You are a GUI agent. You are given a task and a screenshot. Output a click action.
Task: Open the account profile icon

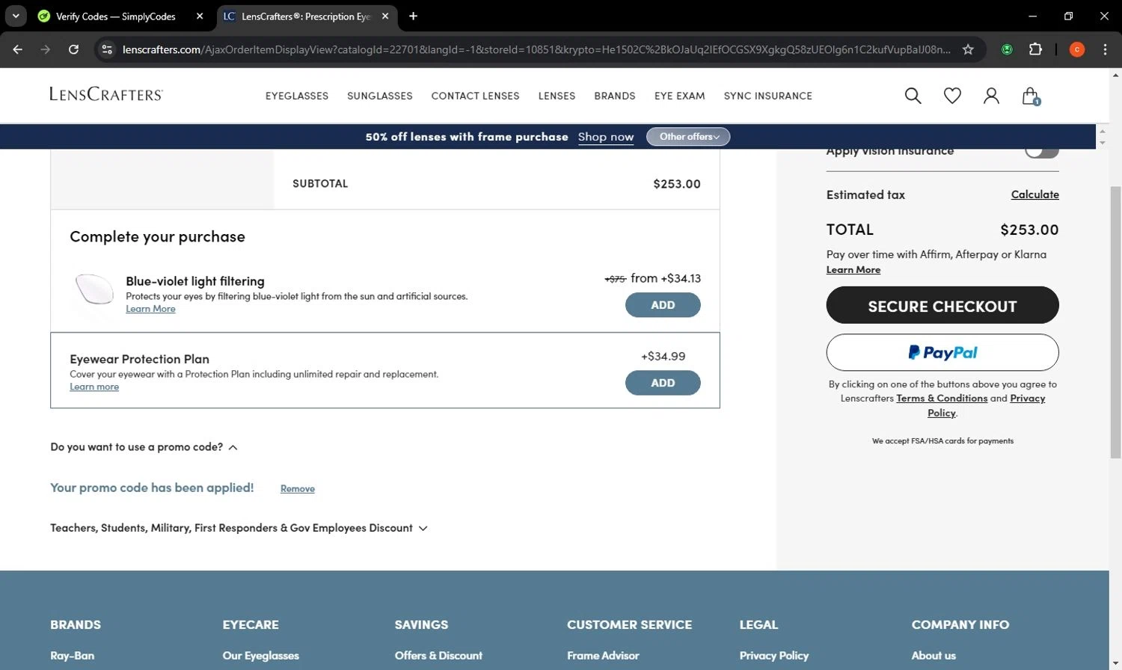click(x=991, y=96)
